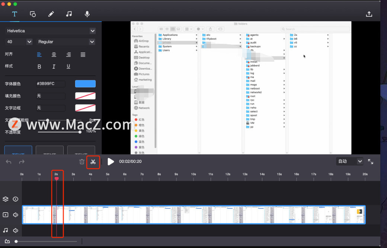Mute the video track audio

click(16, 215)
